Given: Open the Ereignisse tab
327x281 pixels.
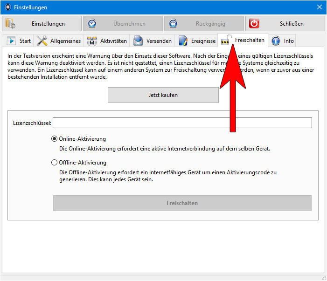Looking at the screenshot, I should coord(197,41).
